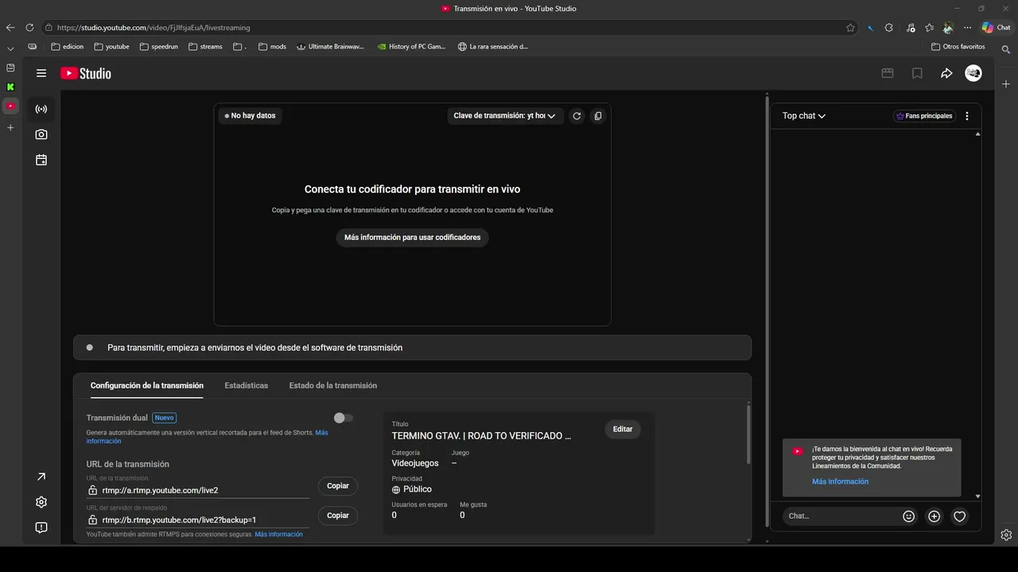Select the Webcam camera sidebar icon
Image resolution: width=1018 pixels, height=572 pixels.
(41, 134)
